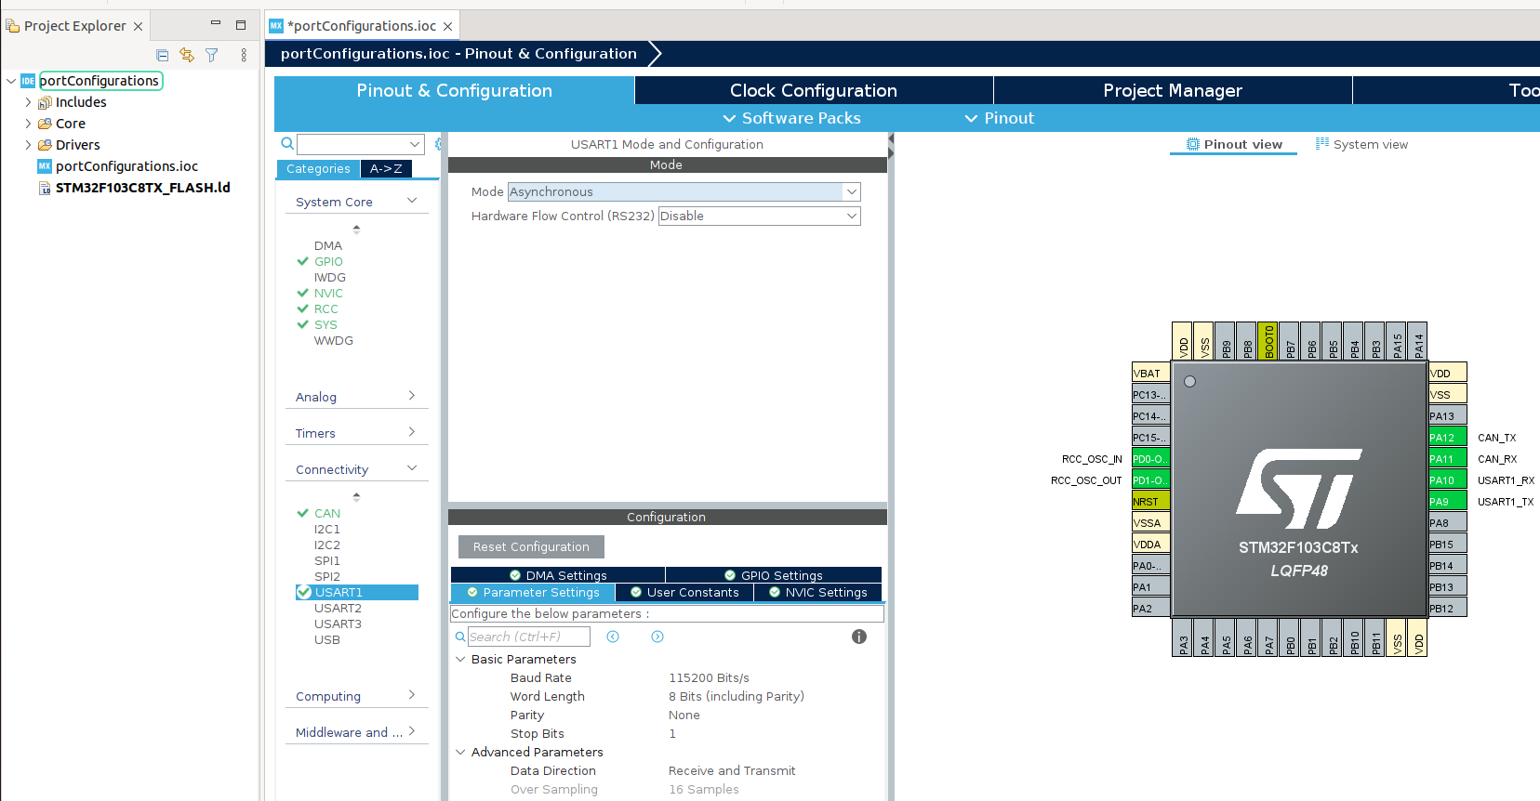Collapse Basic Parameters group

point(460,660)
